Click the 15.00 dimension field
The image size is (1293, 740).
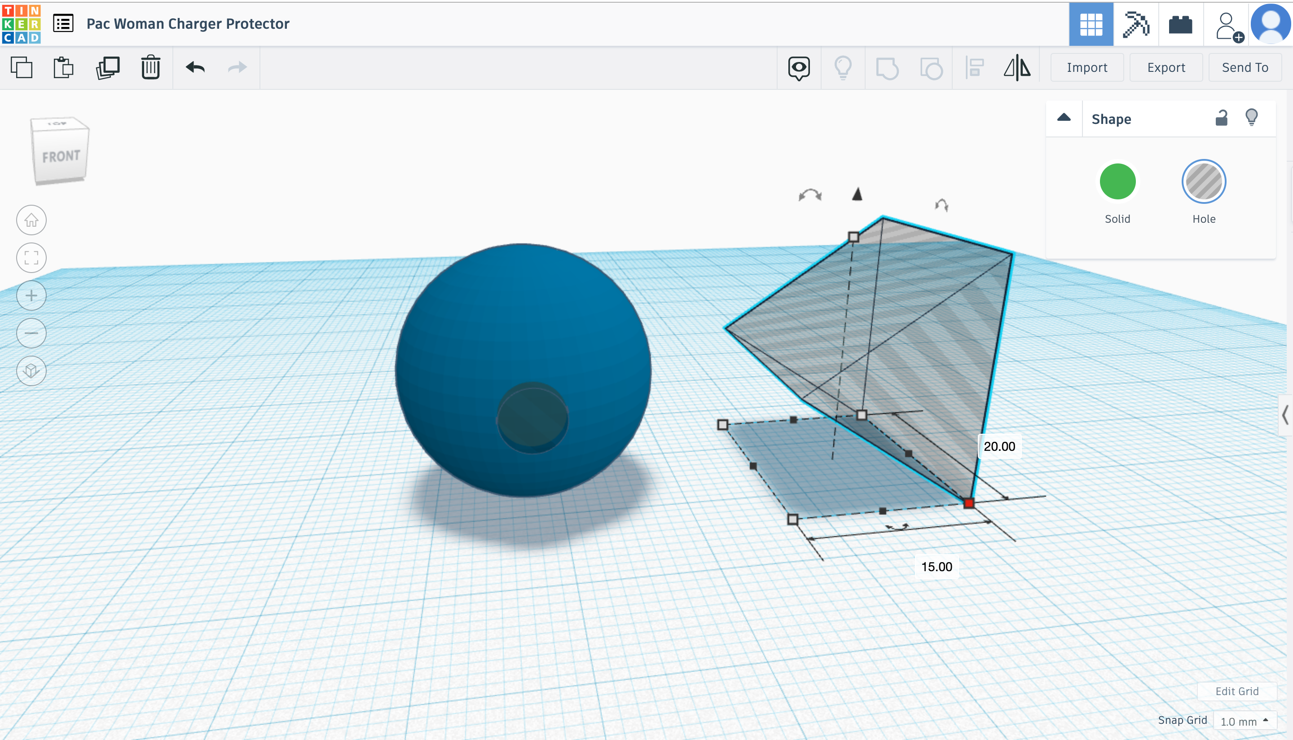(937, 567)
